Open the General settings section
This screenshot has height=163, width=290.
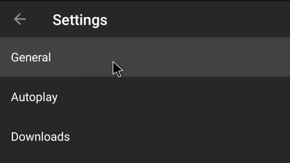[x=145, y=57]
